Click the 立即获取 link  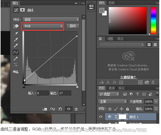point(128,77)
